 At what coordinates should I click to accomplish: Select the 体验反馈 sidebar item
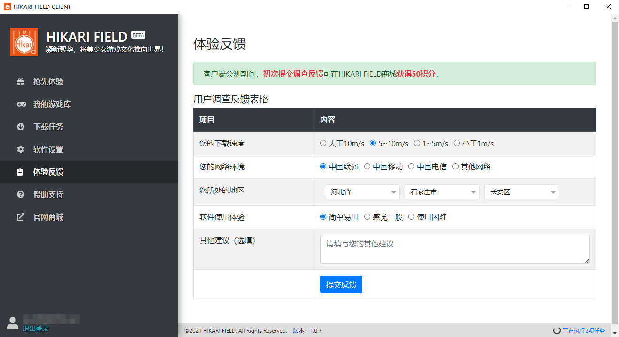(89, 172)
